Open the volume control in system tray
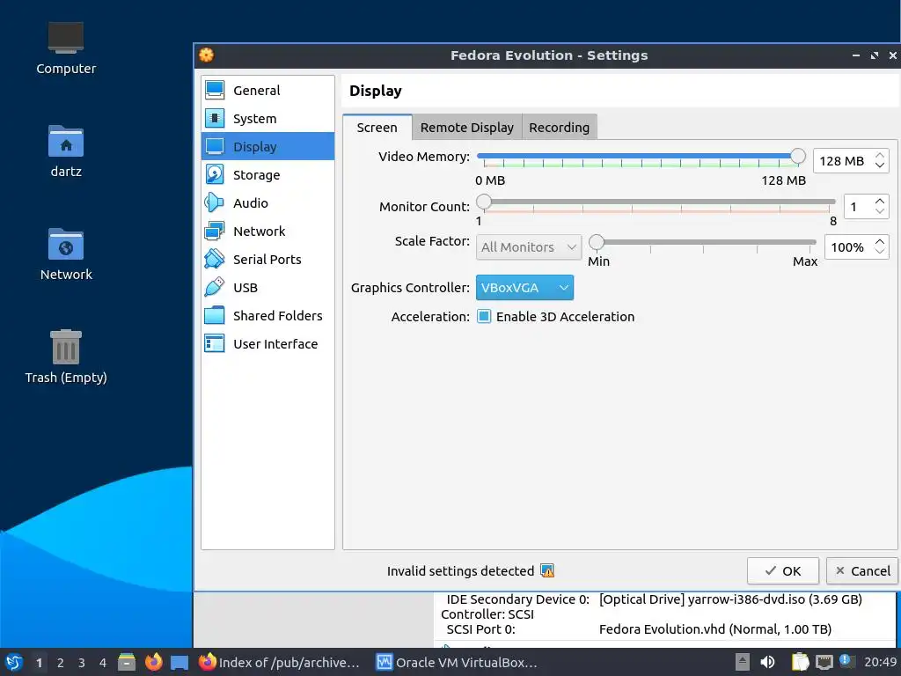 click(x=767, y=662)
